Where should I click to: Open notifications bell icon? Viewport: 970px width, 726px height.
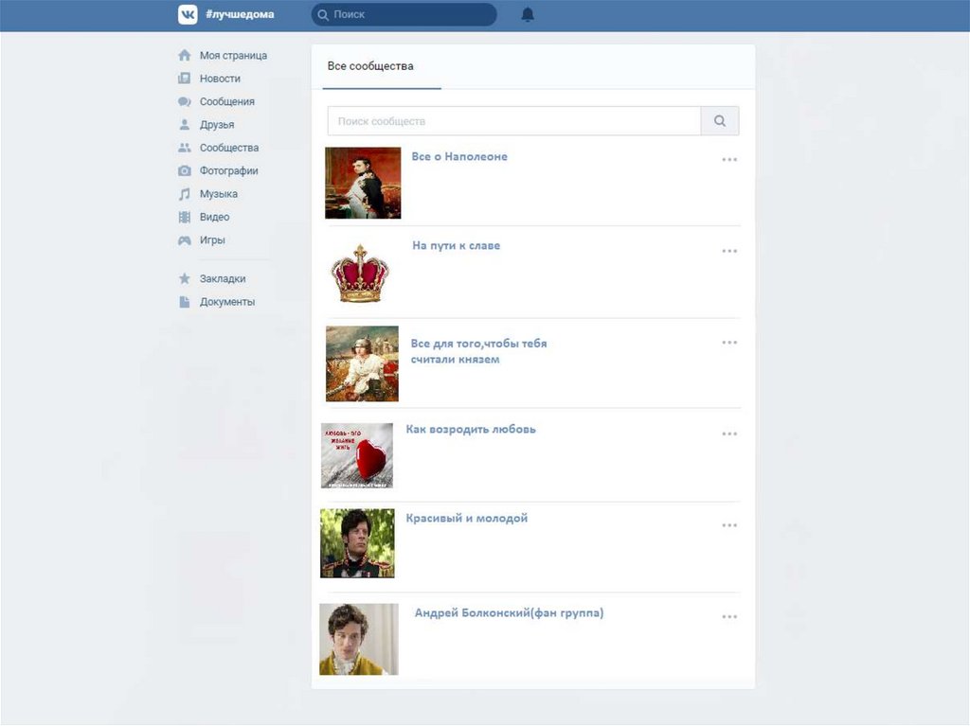tap(527, 14)
